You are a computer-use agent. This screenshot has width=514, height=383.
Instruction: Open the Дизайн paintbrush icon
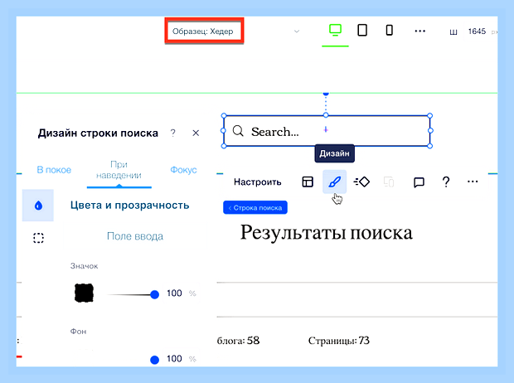(334, 182)
